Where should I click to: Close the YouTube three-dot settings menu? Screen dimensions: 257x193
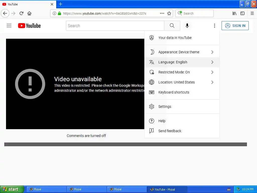coord(214,26)
